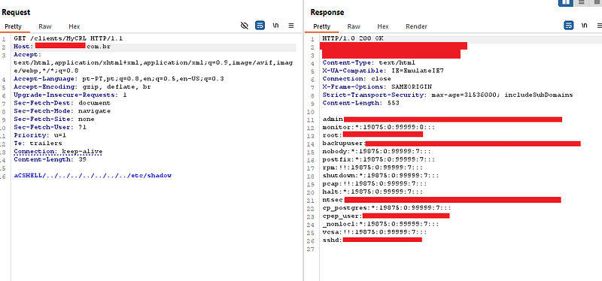Viewport: 602px width, 281px height.
Task: Click the cpep_user entry in response
Action: 386,216
